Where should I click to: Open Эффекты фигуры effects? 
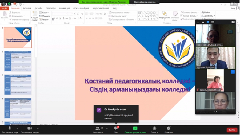click(x=189, y=19)
